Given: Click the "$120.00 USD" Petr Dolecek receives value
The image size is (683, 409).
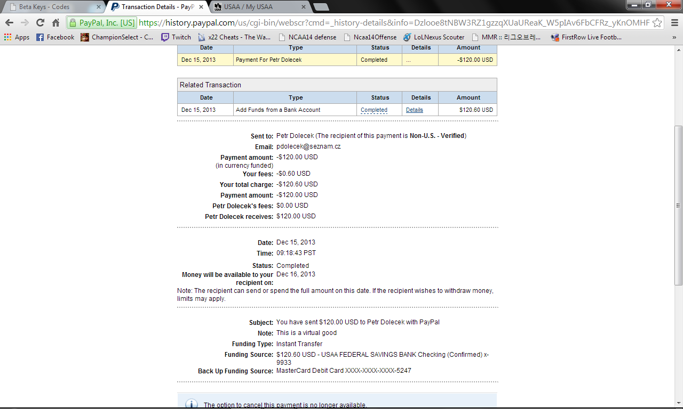Looking at the screenshot, I should click(296, 216).
